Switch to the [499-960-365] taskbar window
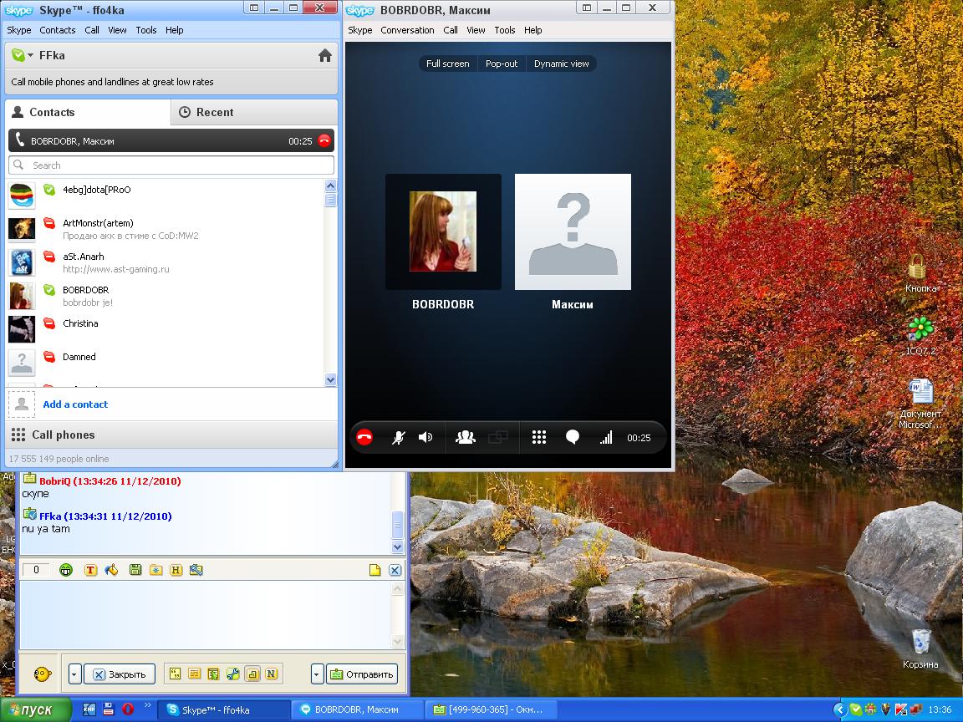This screenshot has width=963, height=722. click(490, 709)
